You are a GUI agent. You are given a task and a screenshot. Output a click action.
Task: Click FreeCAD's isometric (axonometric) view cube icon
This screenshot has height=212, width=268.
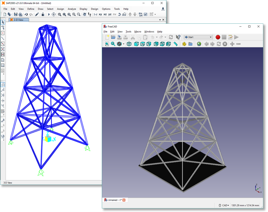129,44
